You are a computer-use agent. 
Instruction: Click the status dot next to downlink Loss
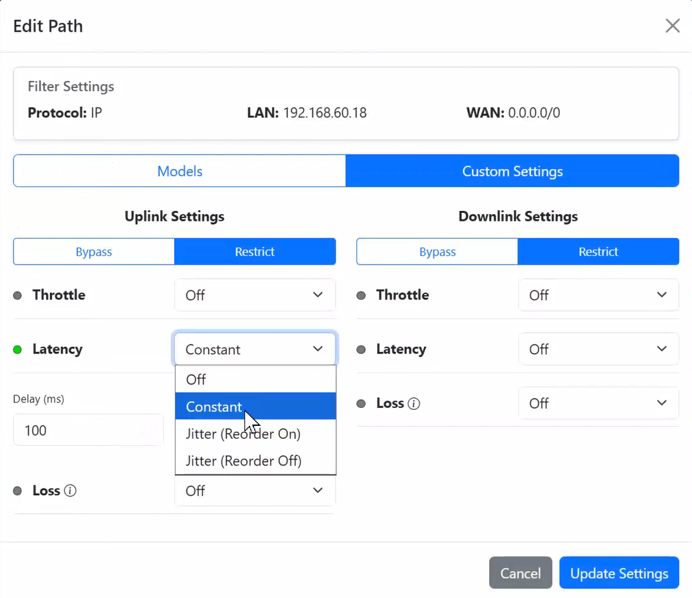(362, 403)
